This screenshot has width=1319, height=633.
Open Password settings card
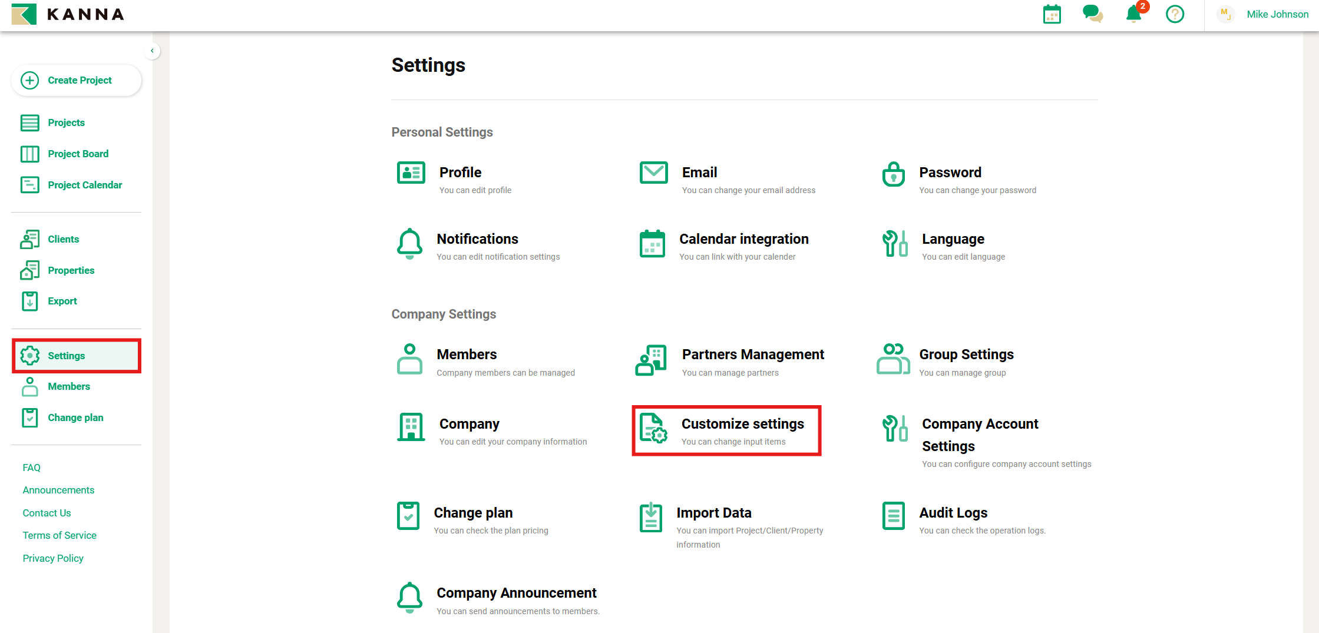pos(950,173)
